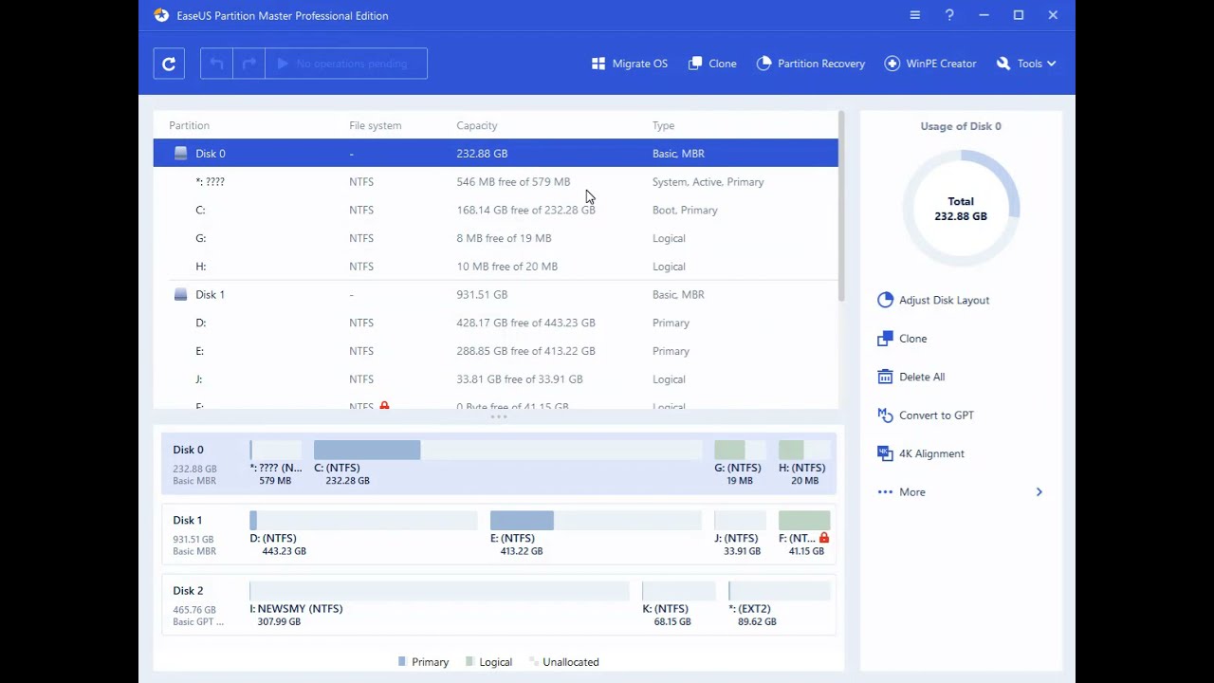Click the *: ???? 579 MB block in disk map
This screenshot has height=683, width=1214.
(275, 462)
